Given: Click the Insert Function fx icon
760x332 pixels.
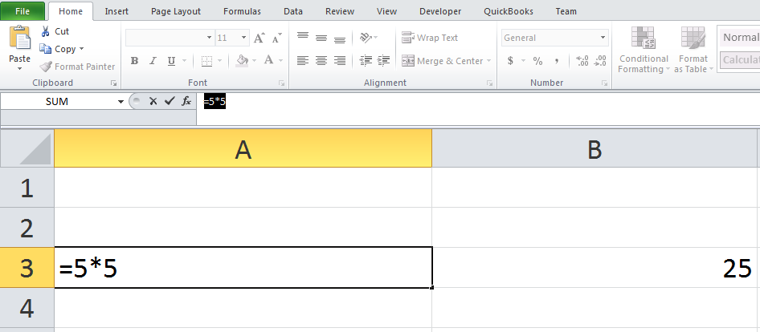Looking at the screenshot, I should coord(186,101).
